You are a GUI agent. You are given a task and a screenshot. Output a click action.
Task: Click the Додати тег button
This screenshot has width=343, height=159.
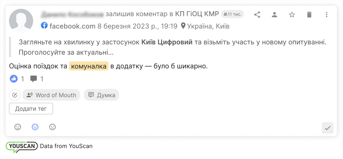(x=31, y=109)
